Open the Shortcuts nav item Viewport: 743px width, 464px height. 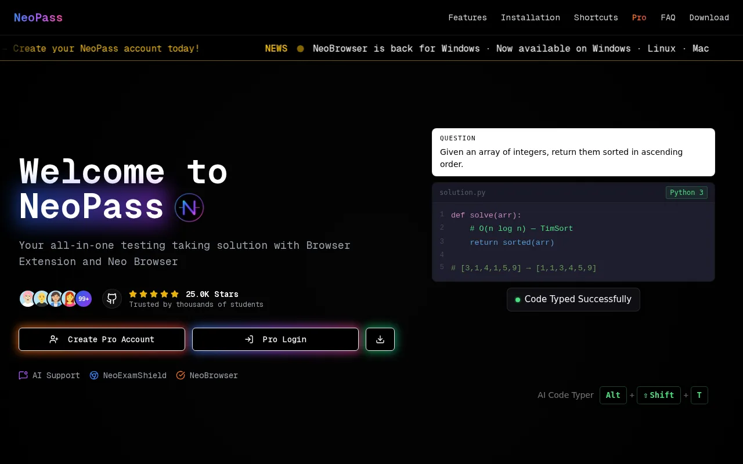click(x=596, y=17)
